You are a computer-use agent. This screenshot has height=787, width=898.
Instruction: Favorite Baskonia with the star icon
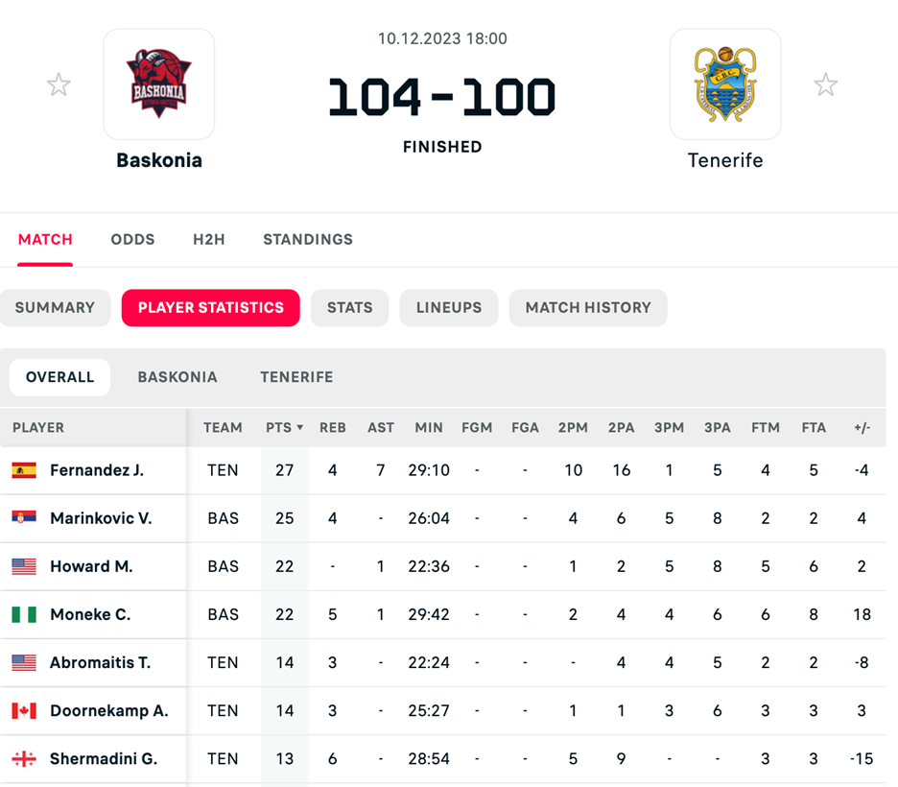(59, 84)
